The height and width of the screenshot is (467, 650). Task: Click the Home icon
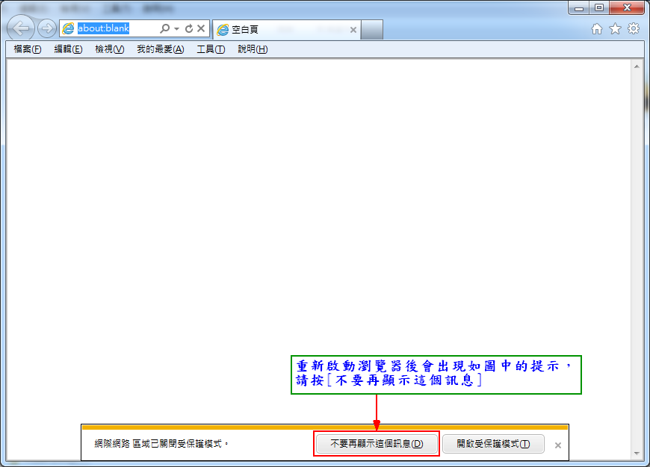597,29
